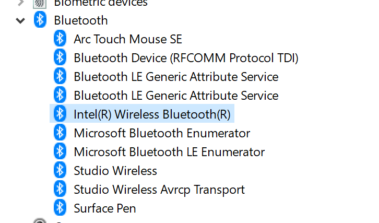The height and width of the screenshot is (223, 379).
Task: Select Microsoft Bluetooth LE Enumerator entry
Action: (x=169, y=152)
